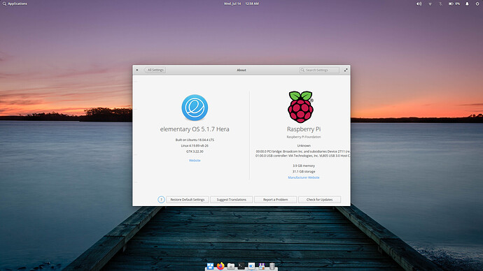Open the network indicator in top panel
483x271 pixels.
point(430,3)
